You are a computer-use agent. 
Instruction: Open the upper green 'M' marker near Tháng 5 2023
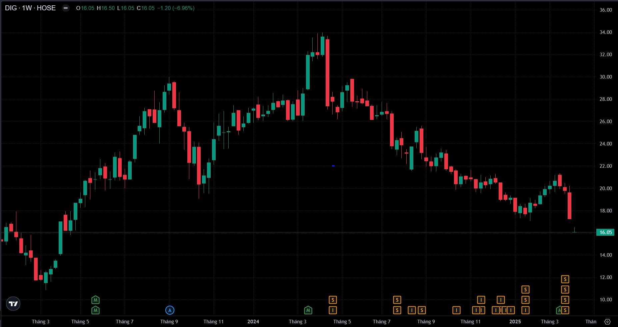tap(96, 300)
